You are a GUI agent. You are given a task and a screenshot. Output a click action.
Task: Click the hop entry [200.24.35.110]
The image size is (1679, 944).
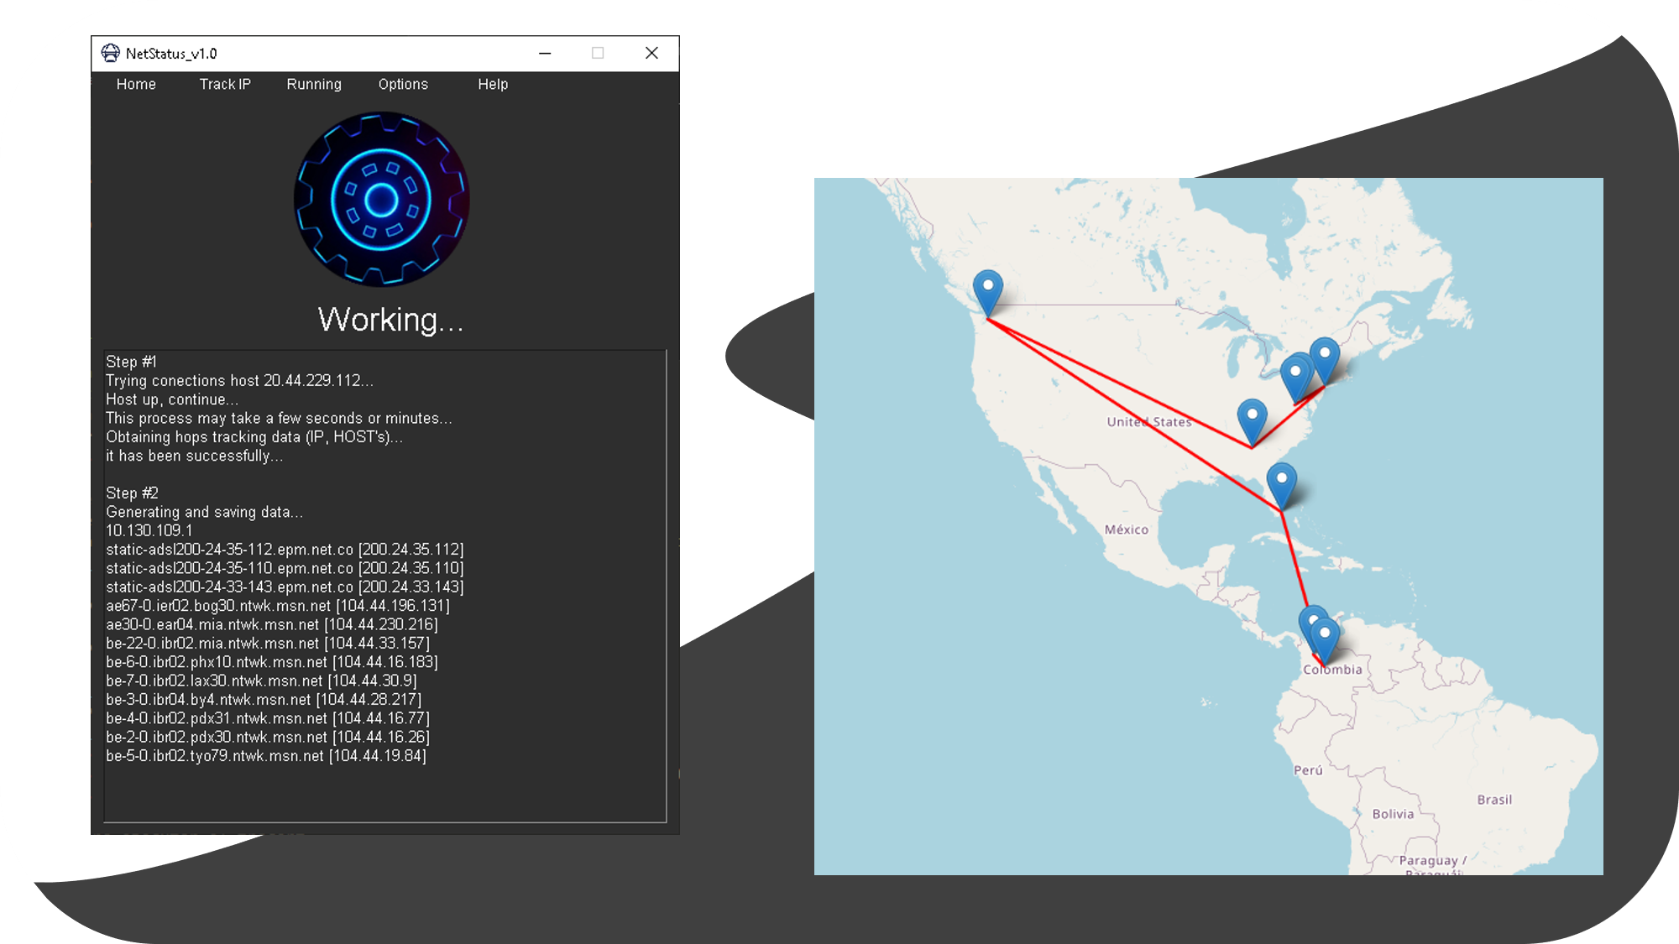[x=285, y=568]
